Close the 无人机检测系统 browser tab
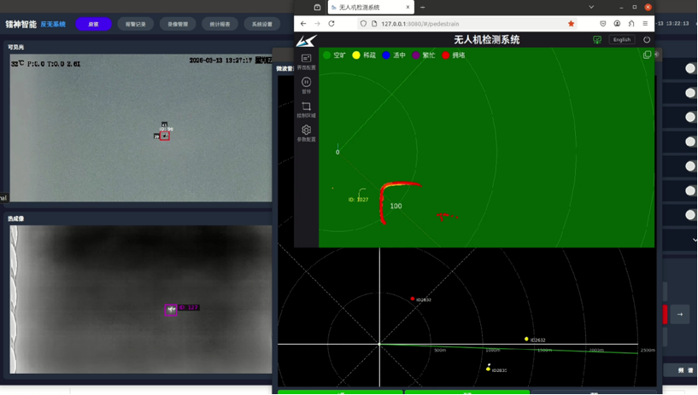 point(408,7)
